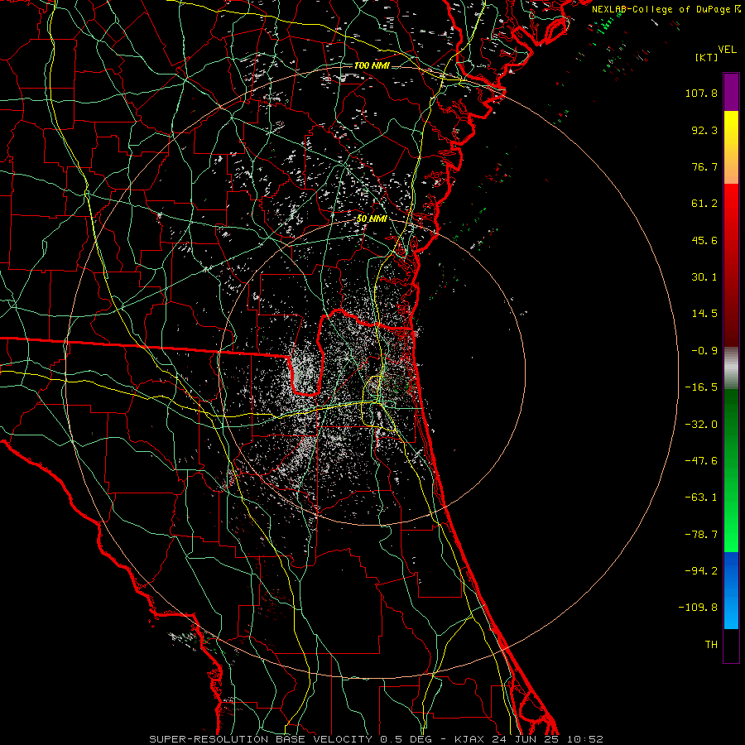Click the purple color band atop the scale
Viewport: 745px width, 745px height.
[x=731, y=92]
